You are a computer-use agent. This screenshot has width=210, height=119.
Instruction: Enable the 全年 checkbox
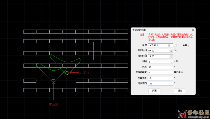pyautogui.click(x=190, y=46)
